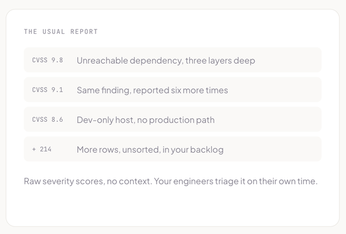
Task: Open the 'Unreachable dependency' finding text
Action: coord(166,60)
